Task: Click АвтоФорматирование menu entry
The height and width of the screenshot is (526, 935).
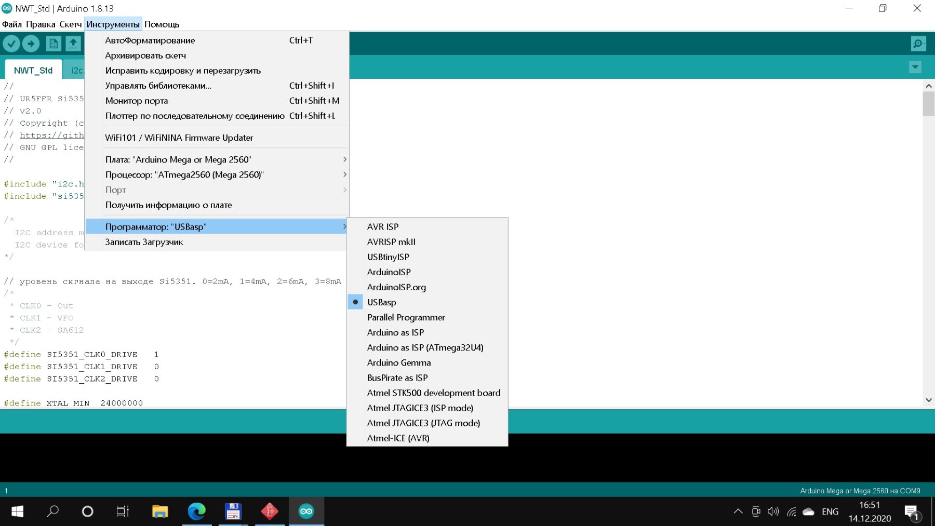Action: click(217, 40)
